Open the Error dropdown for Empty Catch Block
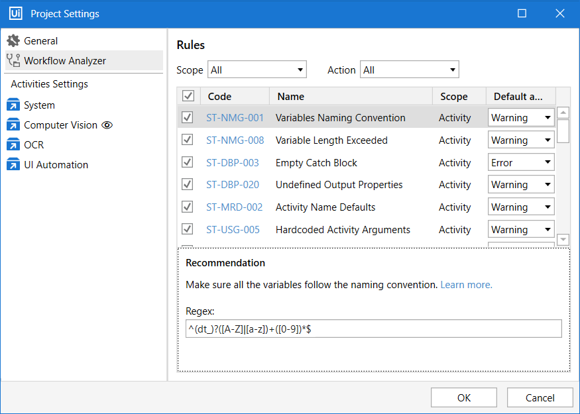This screenshot has width=580, height=414. click(x=520, y=162)
